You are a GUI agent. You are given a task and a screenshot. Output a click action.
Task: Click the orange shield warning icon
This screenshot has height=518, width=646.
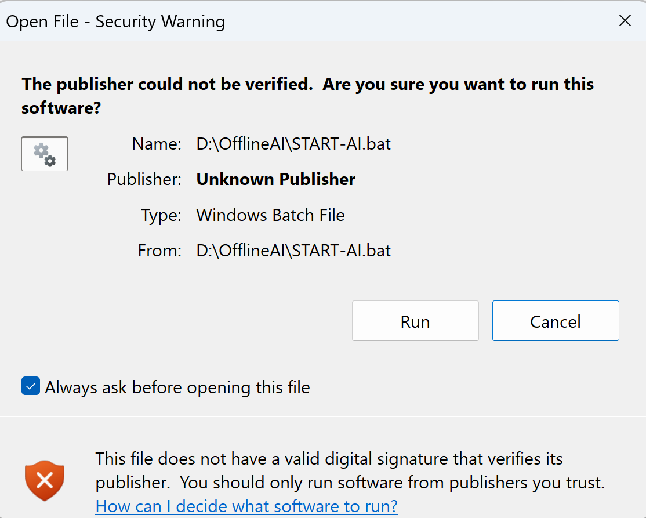coord(45,480)
